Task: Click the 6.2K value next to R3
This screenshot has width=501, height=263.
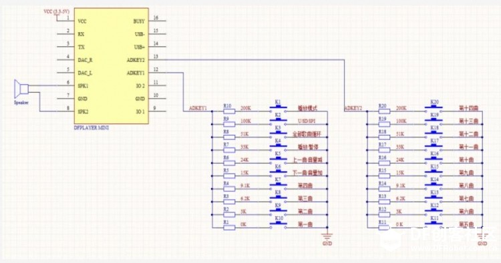Action: pyautogui.click(x=245, y=199)
